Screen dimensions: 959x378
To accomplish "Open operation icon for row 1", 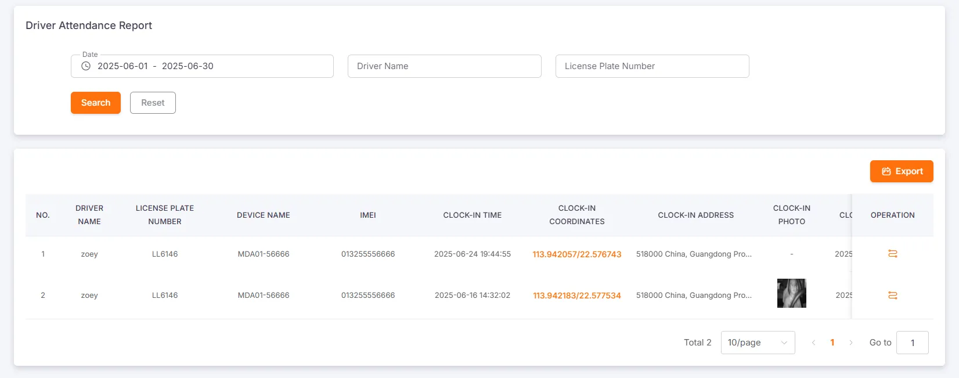I will pyautogui.click(x=892, y=254).
